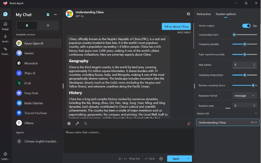This screenshot has height=163, width=261.
Task: Adjust the Sampling temperature slider
Action: pyautogui.click(x=245, y=75)
